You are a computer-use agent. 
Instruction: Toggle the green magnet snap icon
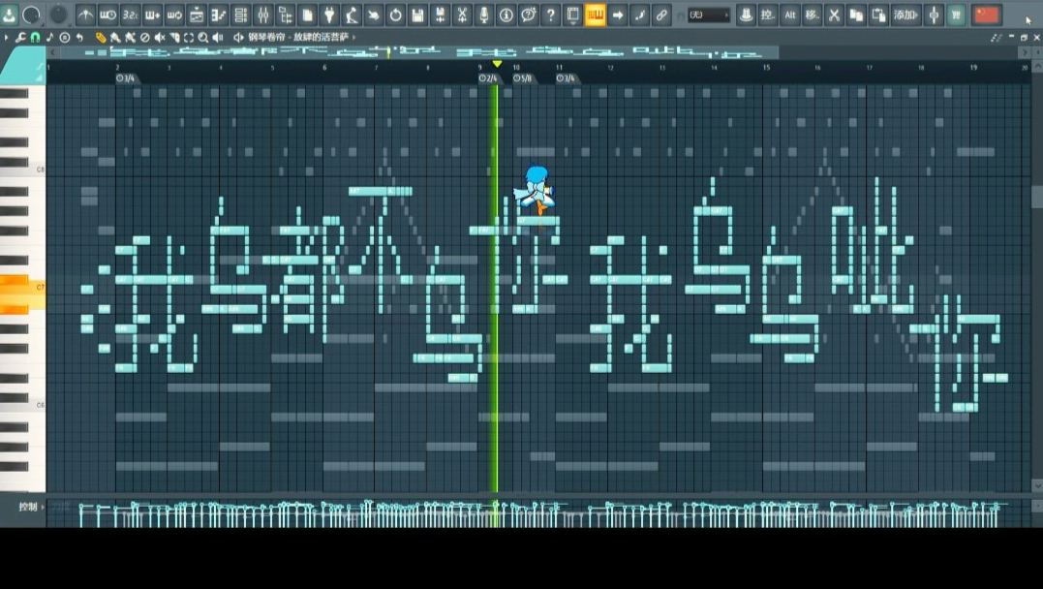point(35,37)
